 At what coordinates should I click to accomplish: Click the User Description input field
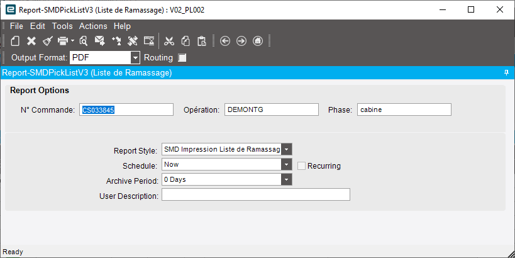click(256, 194)
